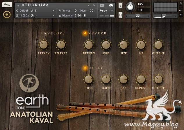The width and height of the screenshot is (184, 130).
Task: Click the output level meter display
Action: click(165, 7)
